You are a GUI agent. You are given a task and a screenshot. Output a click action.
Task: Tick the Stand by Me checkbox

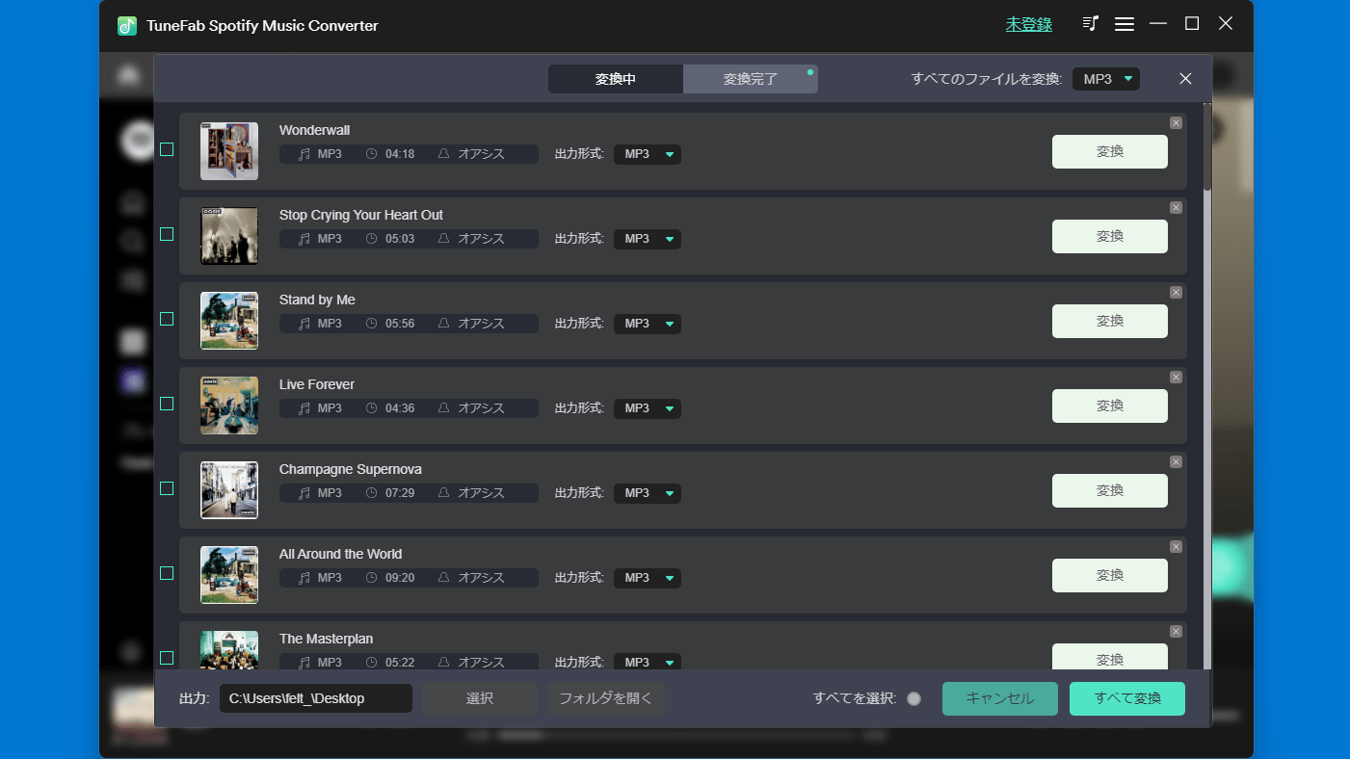pyautogui.click(x=167, y=319)
